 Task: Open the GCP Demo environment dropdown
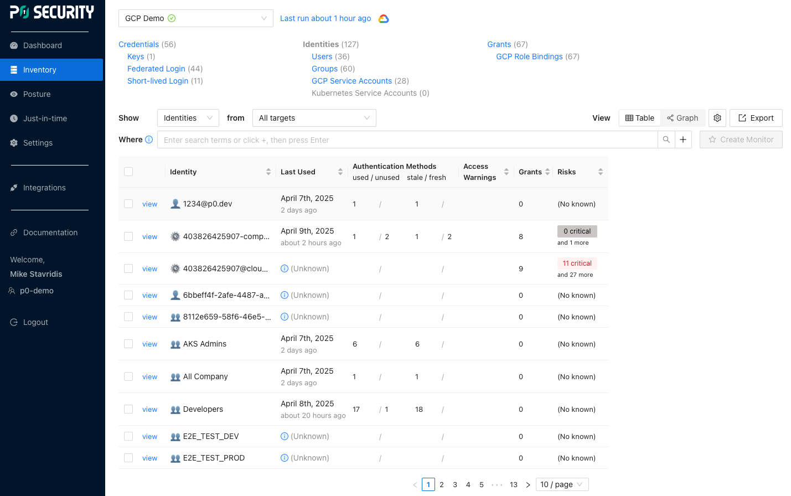tap(196, 18)
